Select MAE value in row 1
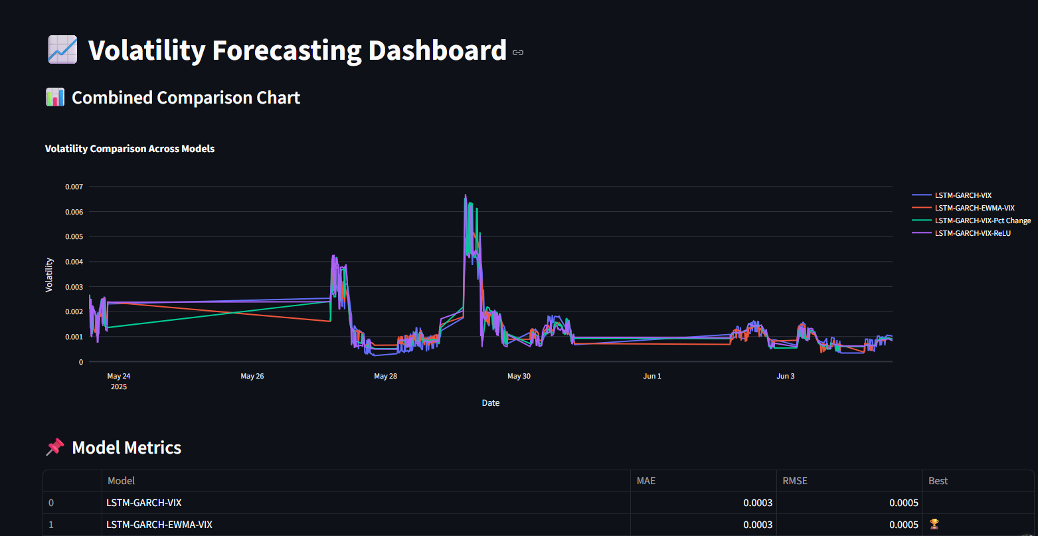 [x=703, y=525]
